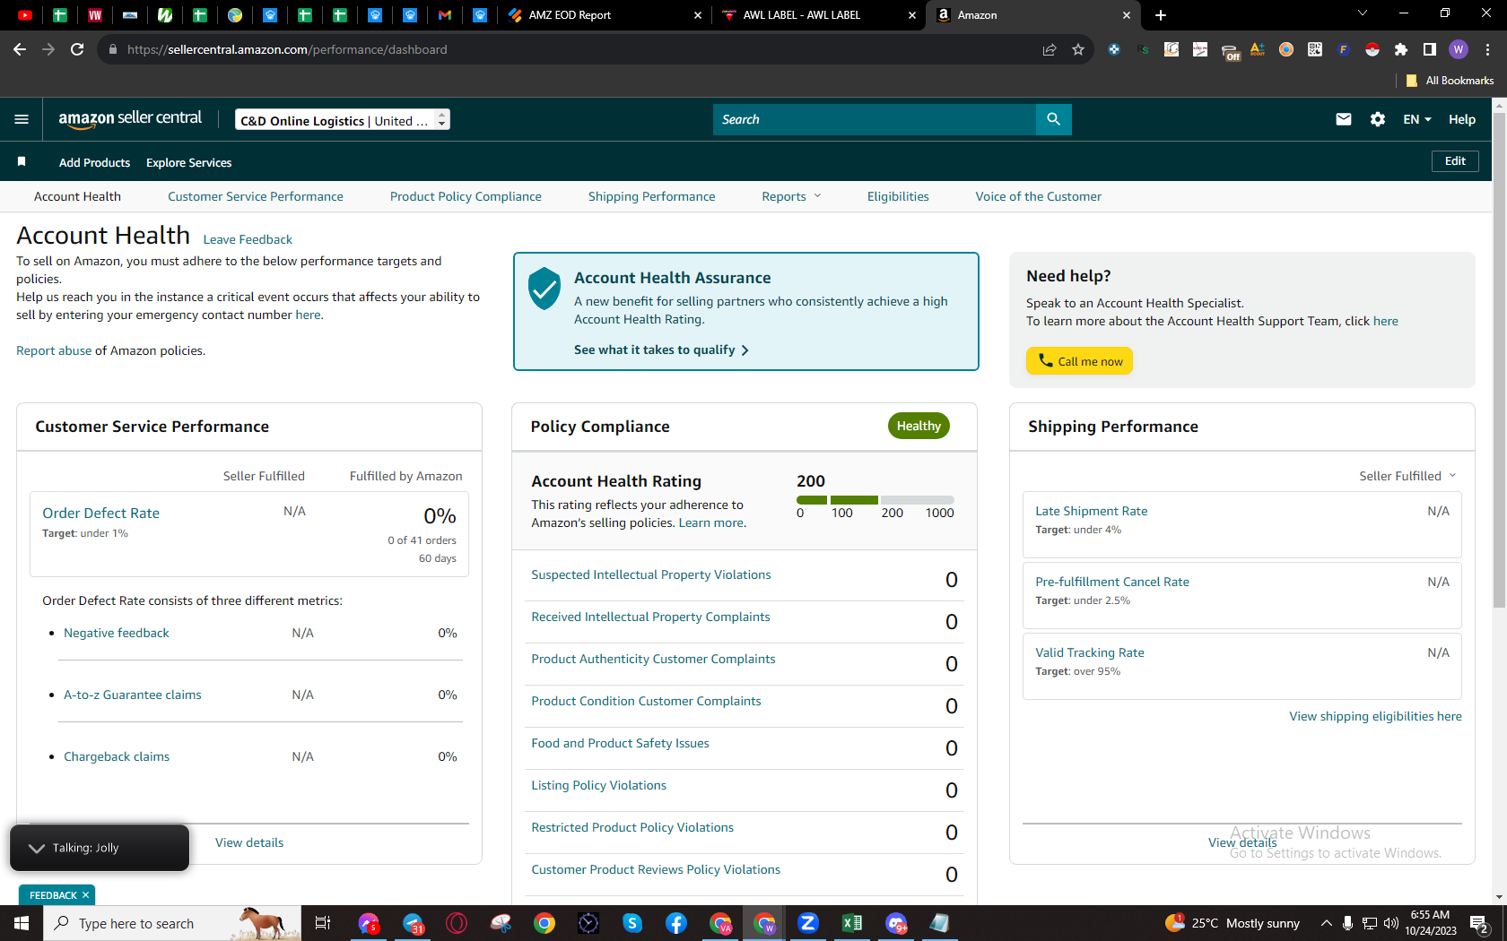Go to the Shipping Performance nav tab
This screenshot has width=1507, height=941.
coord(652,196)
